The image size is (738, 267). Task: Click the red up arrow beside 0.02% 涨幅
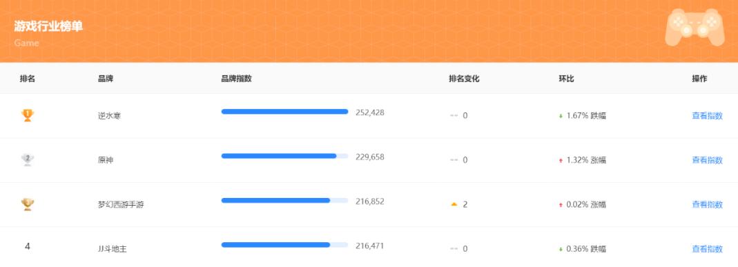click(x=561, y=205)
